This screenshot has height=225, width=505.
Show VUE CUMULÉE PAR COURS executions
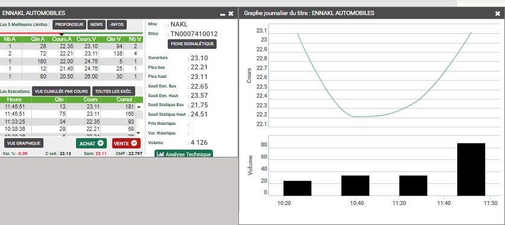click(61, 92)
